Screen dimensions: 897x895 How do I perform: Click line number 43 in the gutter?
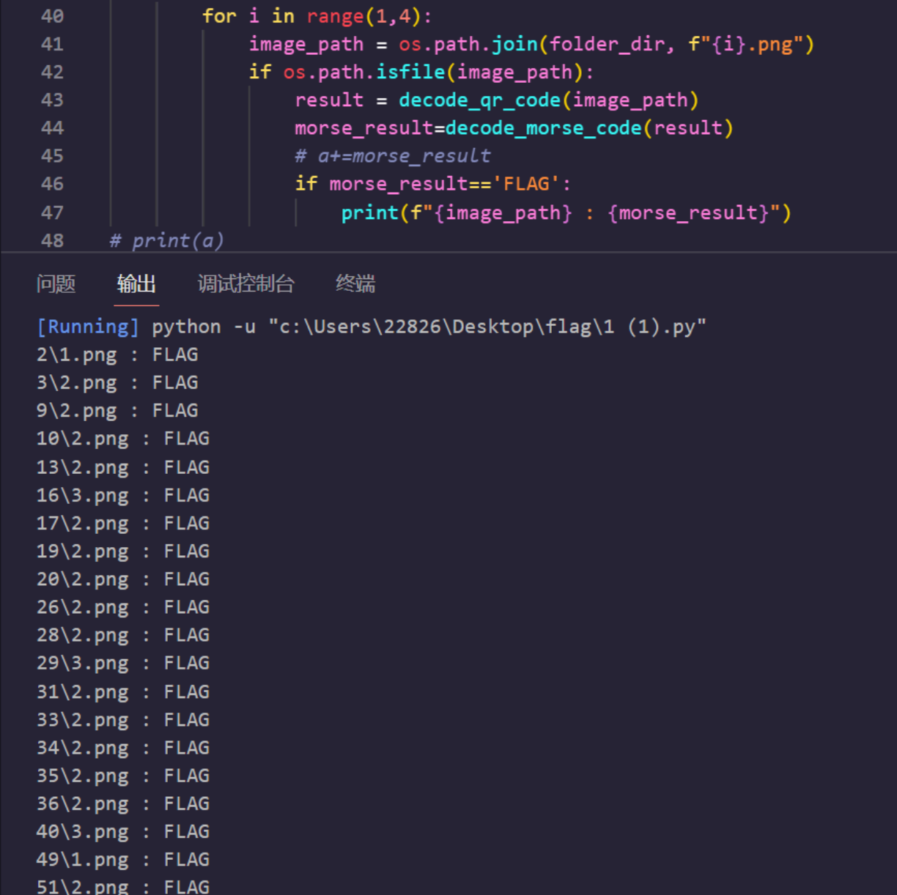click(x=52, y=100)
